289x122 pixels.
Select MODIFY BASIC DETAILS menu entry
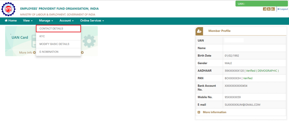click(58, 44)
